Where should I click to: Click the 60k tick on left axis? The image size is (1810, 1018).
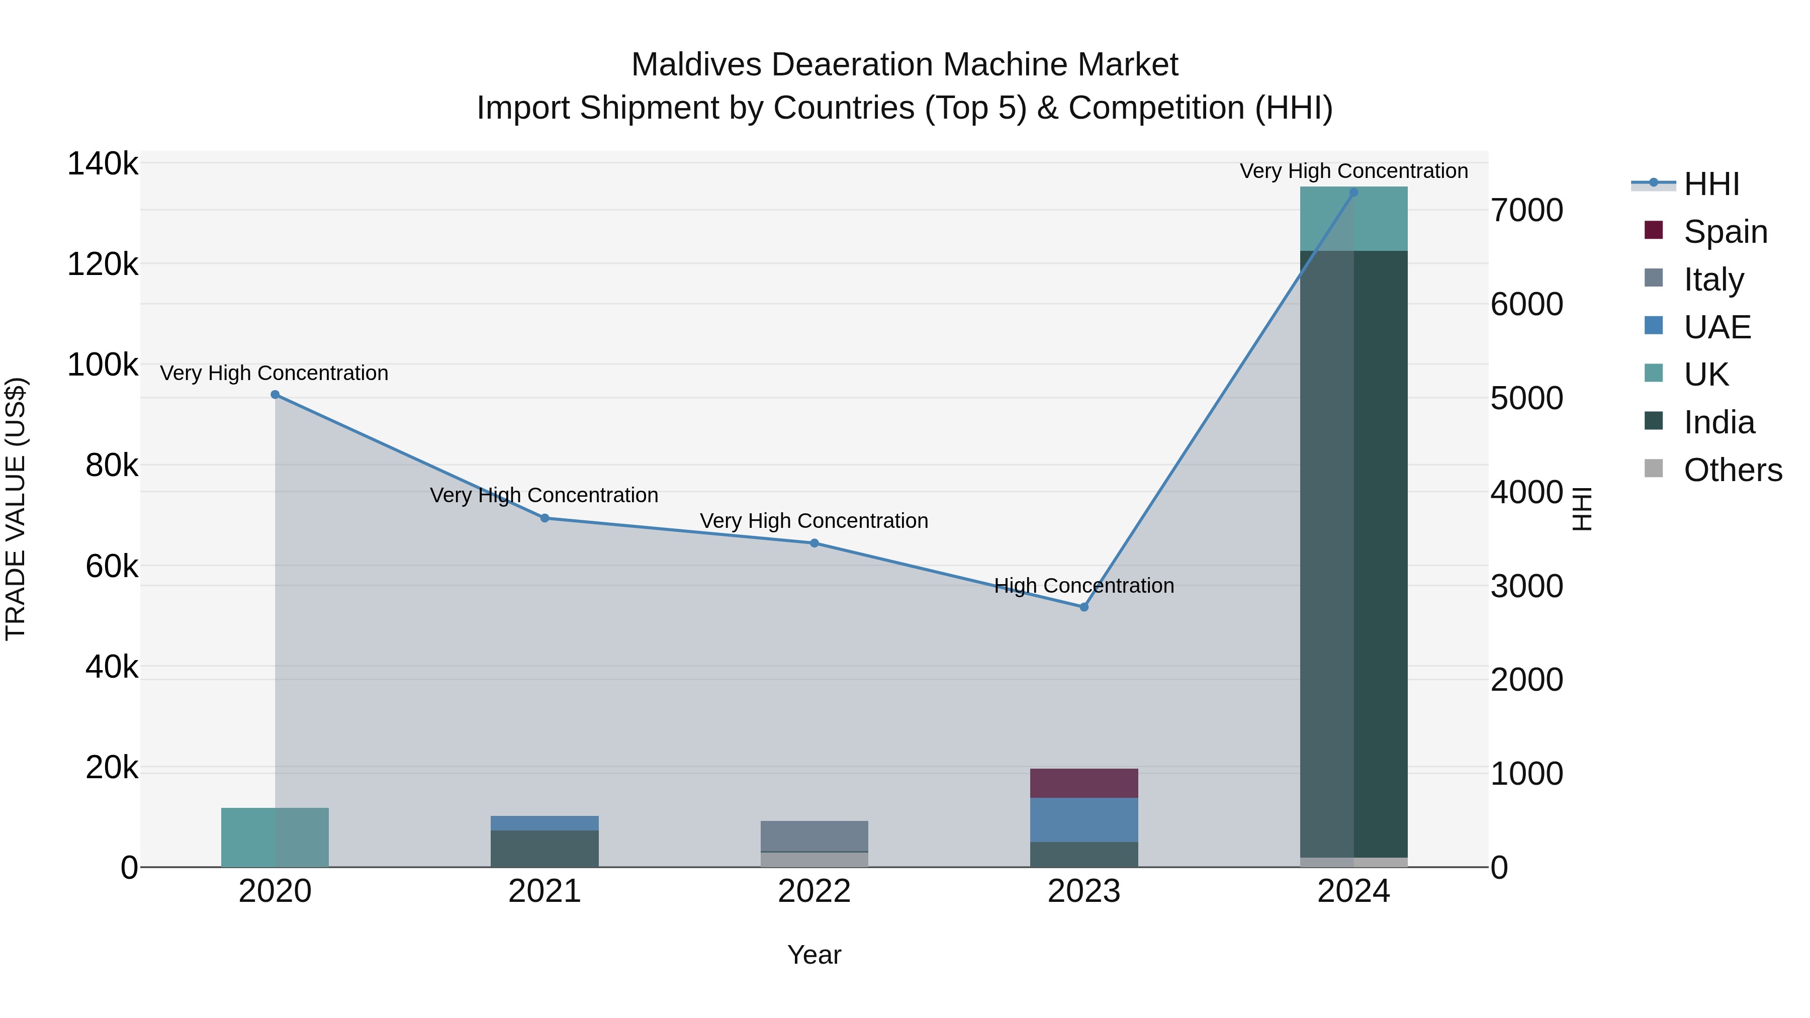[112, 566]
